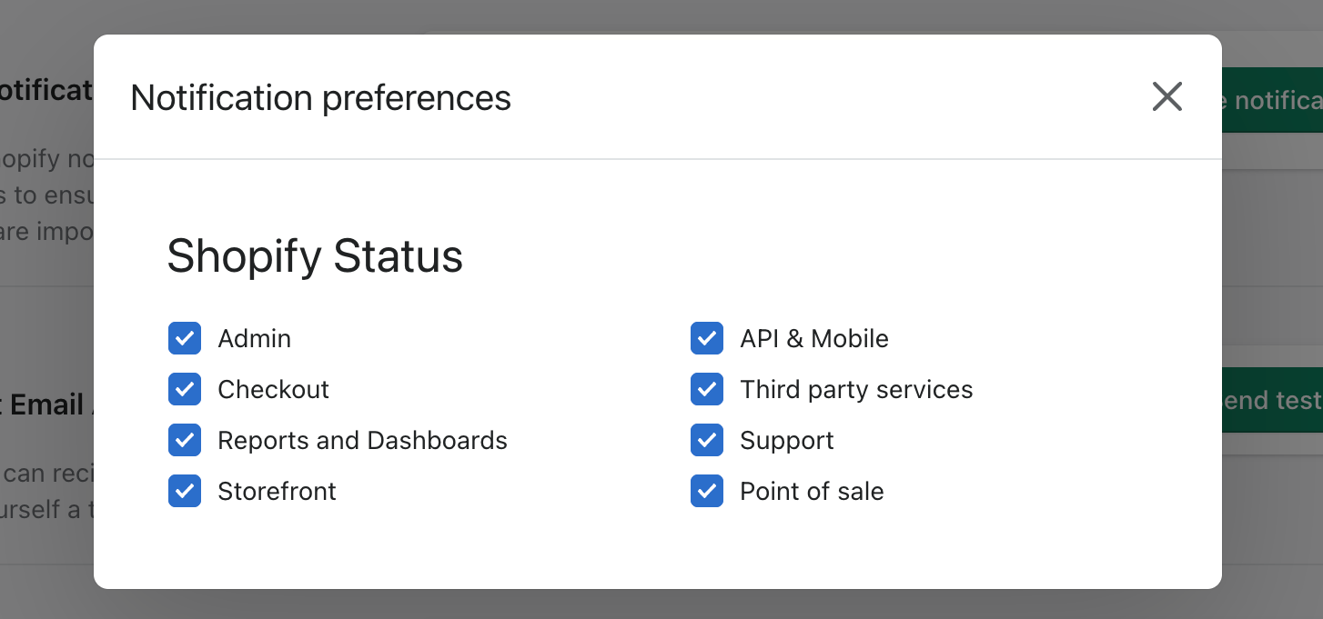Click the "Shopify Status" heading

click(x=315, y=255)
